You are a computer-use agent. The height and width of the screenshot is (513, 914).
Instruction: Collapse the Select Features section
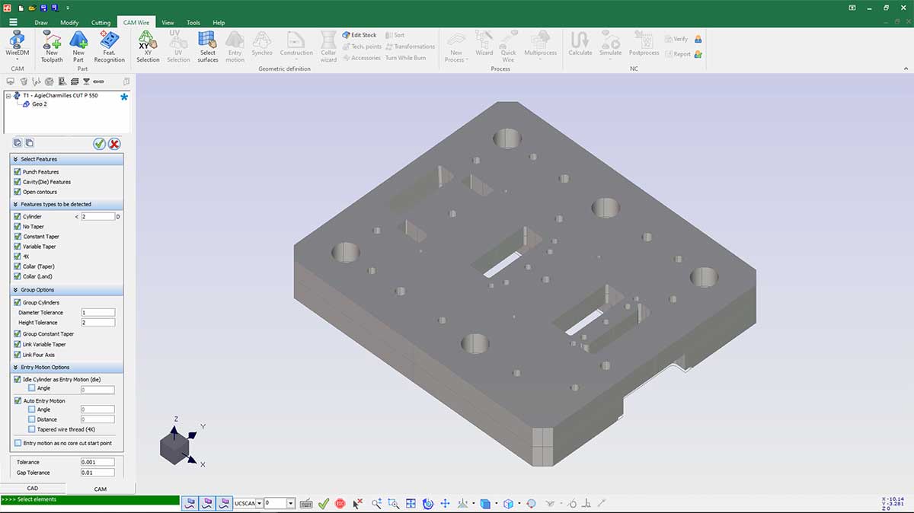click(16, 159)
